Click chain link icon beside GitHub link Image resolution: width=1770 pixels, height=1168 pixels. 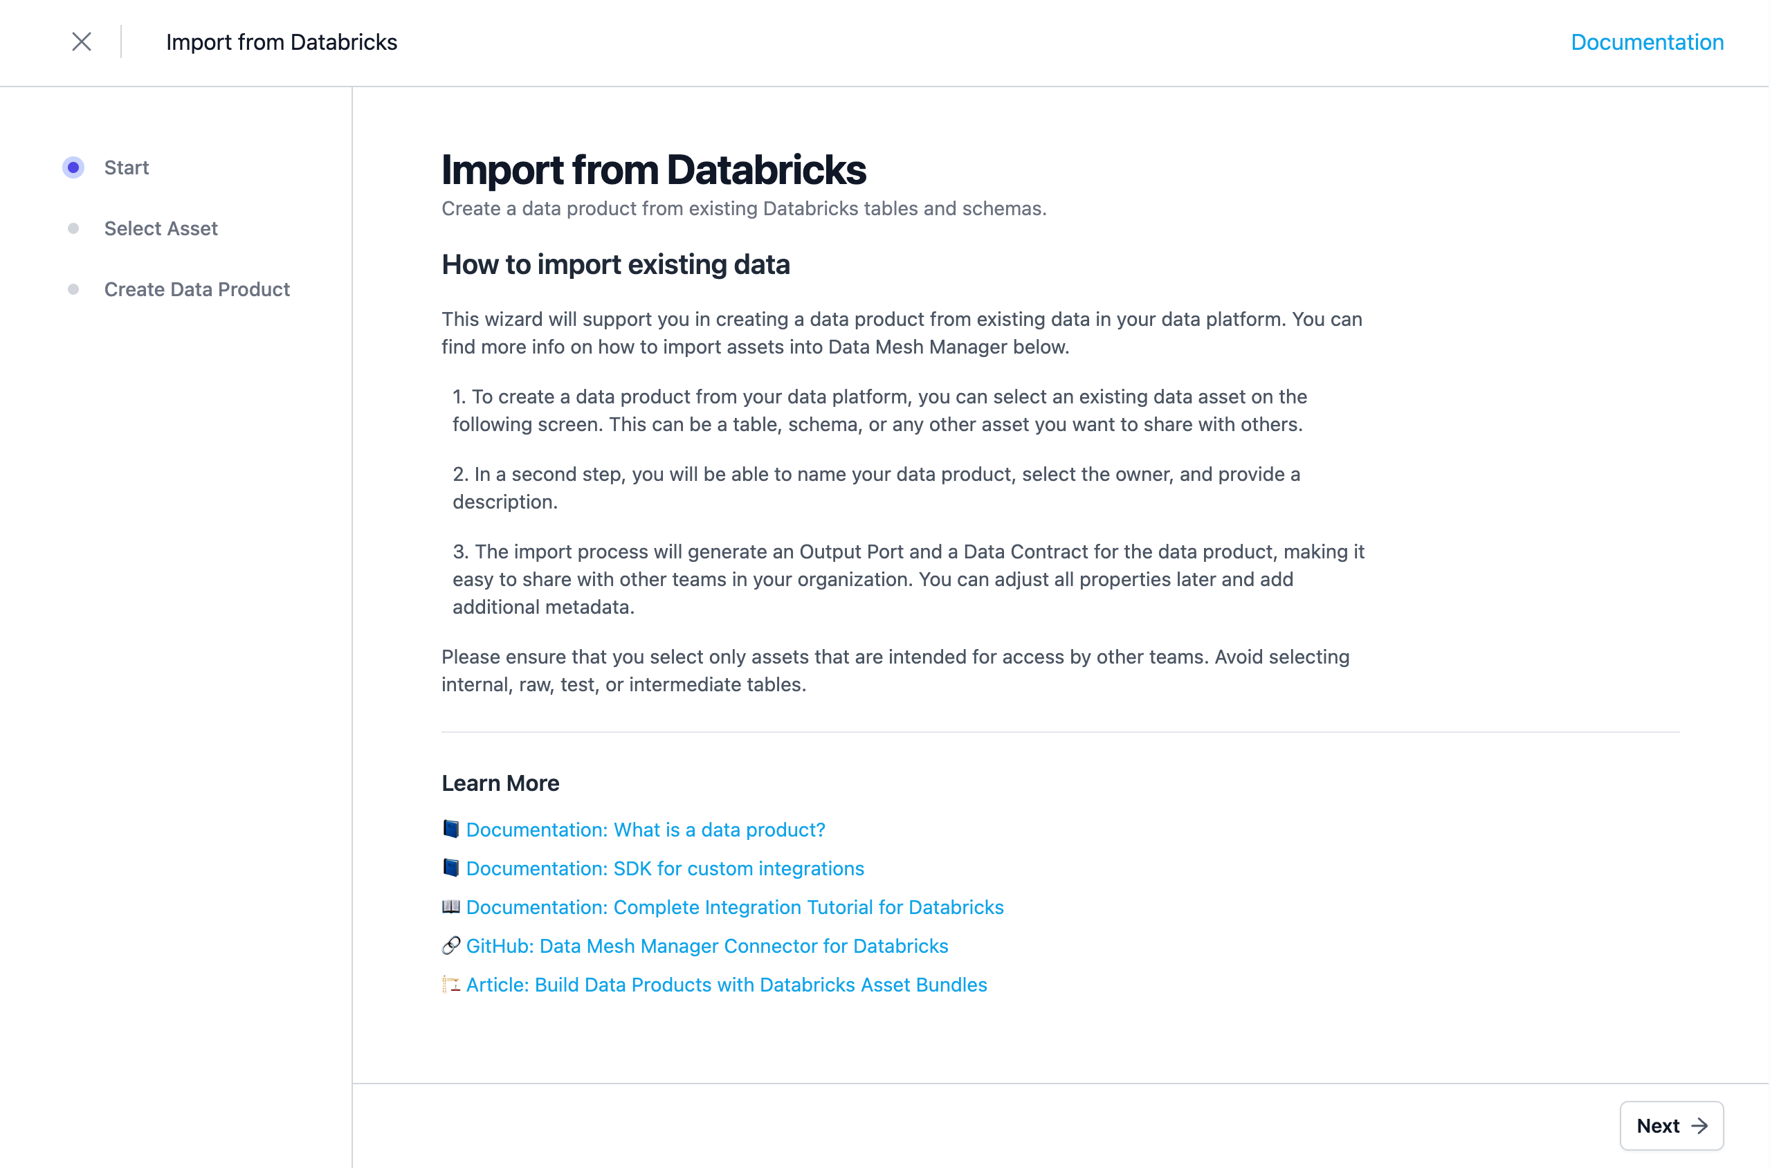point(450,945)
